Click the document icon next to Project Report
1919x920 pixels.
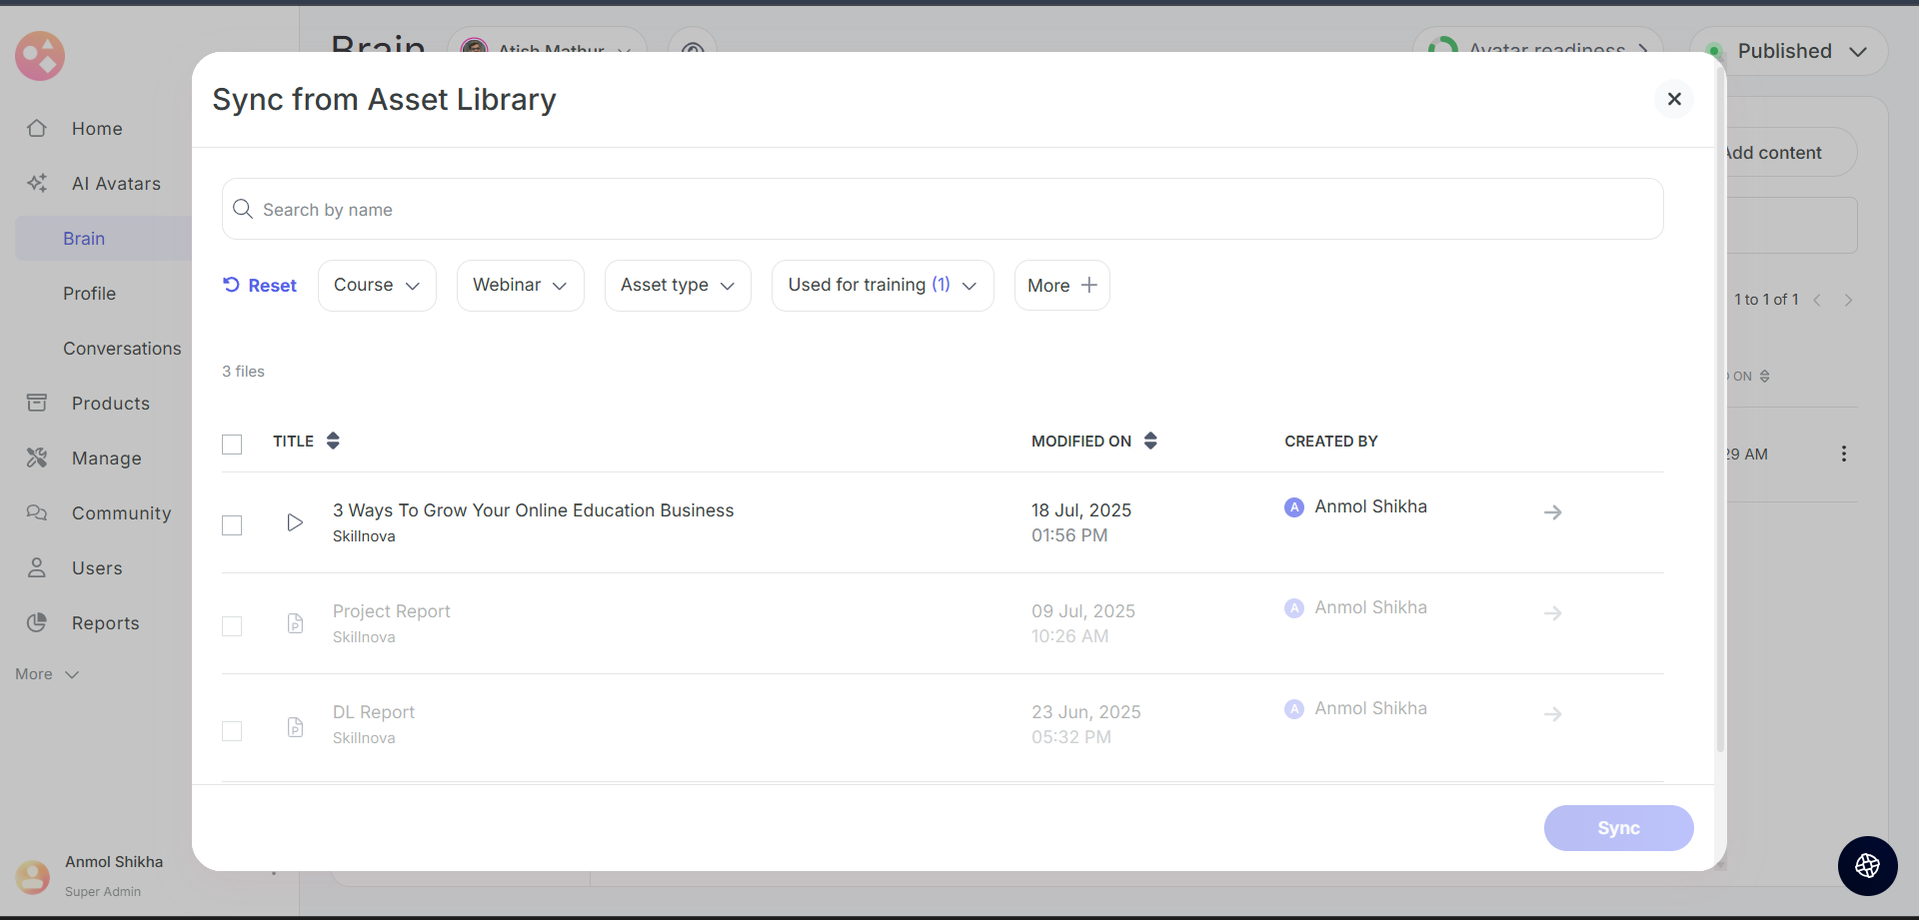point(295,623)
